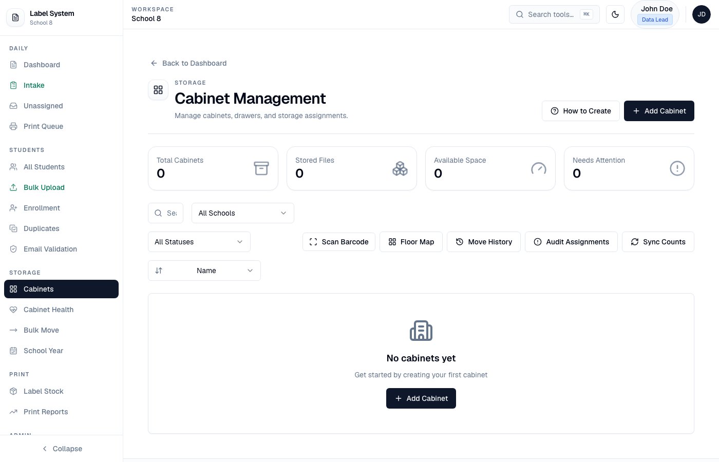
Task: Click the 'Data Lead' role badge
Action: point(655,20)
